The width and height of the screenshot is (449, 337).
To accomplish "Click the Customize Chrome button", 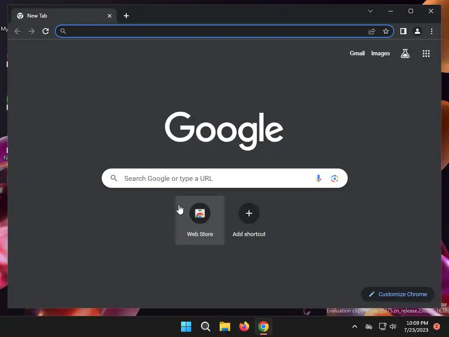I will (x=398, y=294).
